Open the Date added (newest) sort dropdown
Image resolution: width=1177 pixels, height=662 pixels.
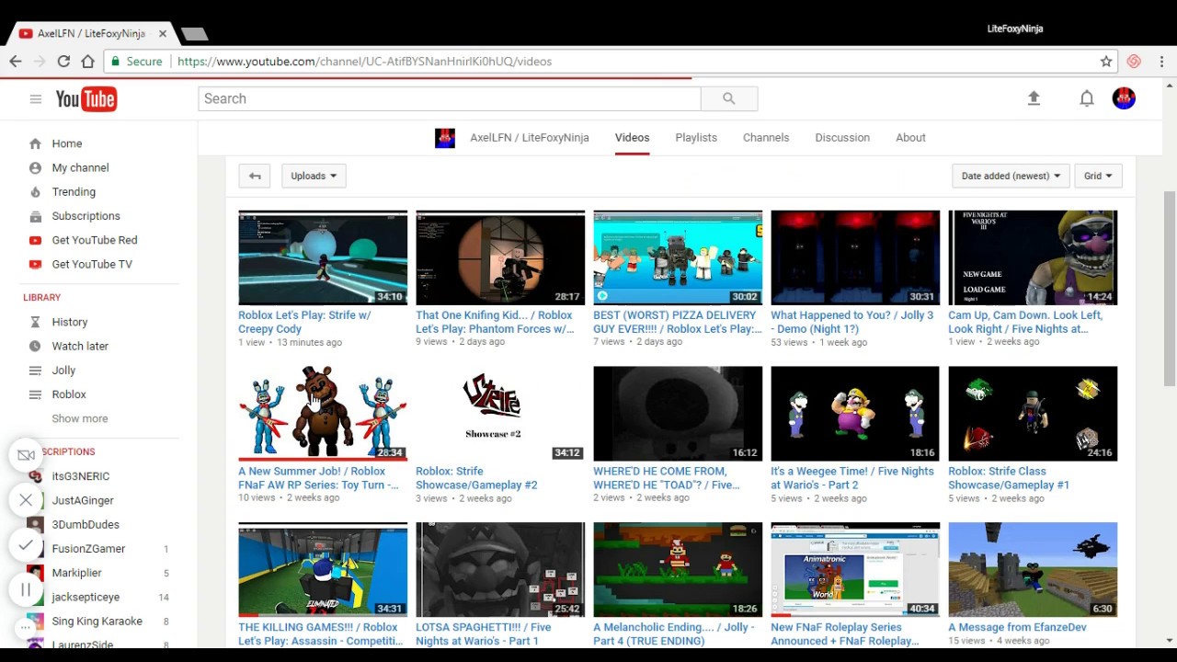1011,176
